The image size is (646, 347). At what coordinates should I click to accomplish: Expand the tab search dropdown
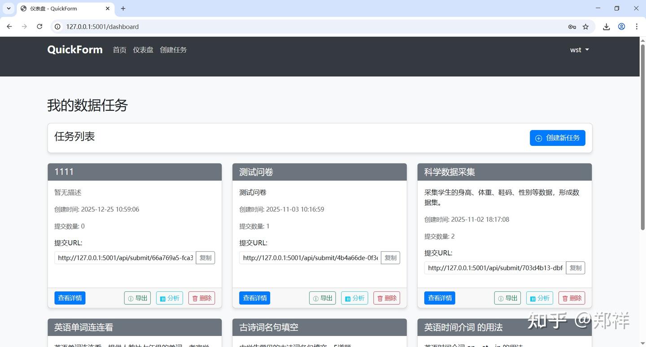9,8
